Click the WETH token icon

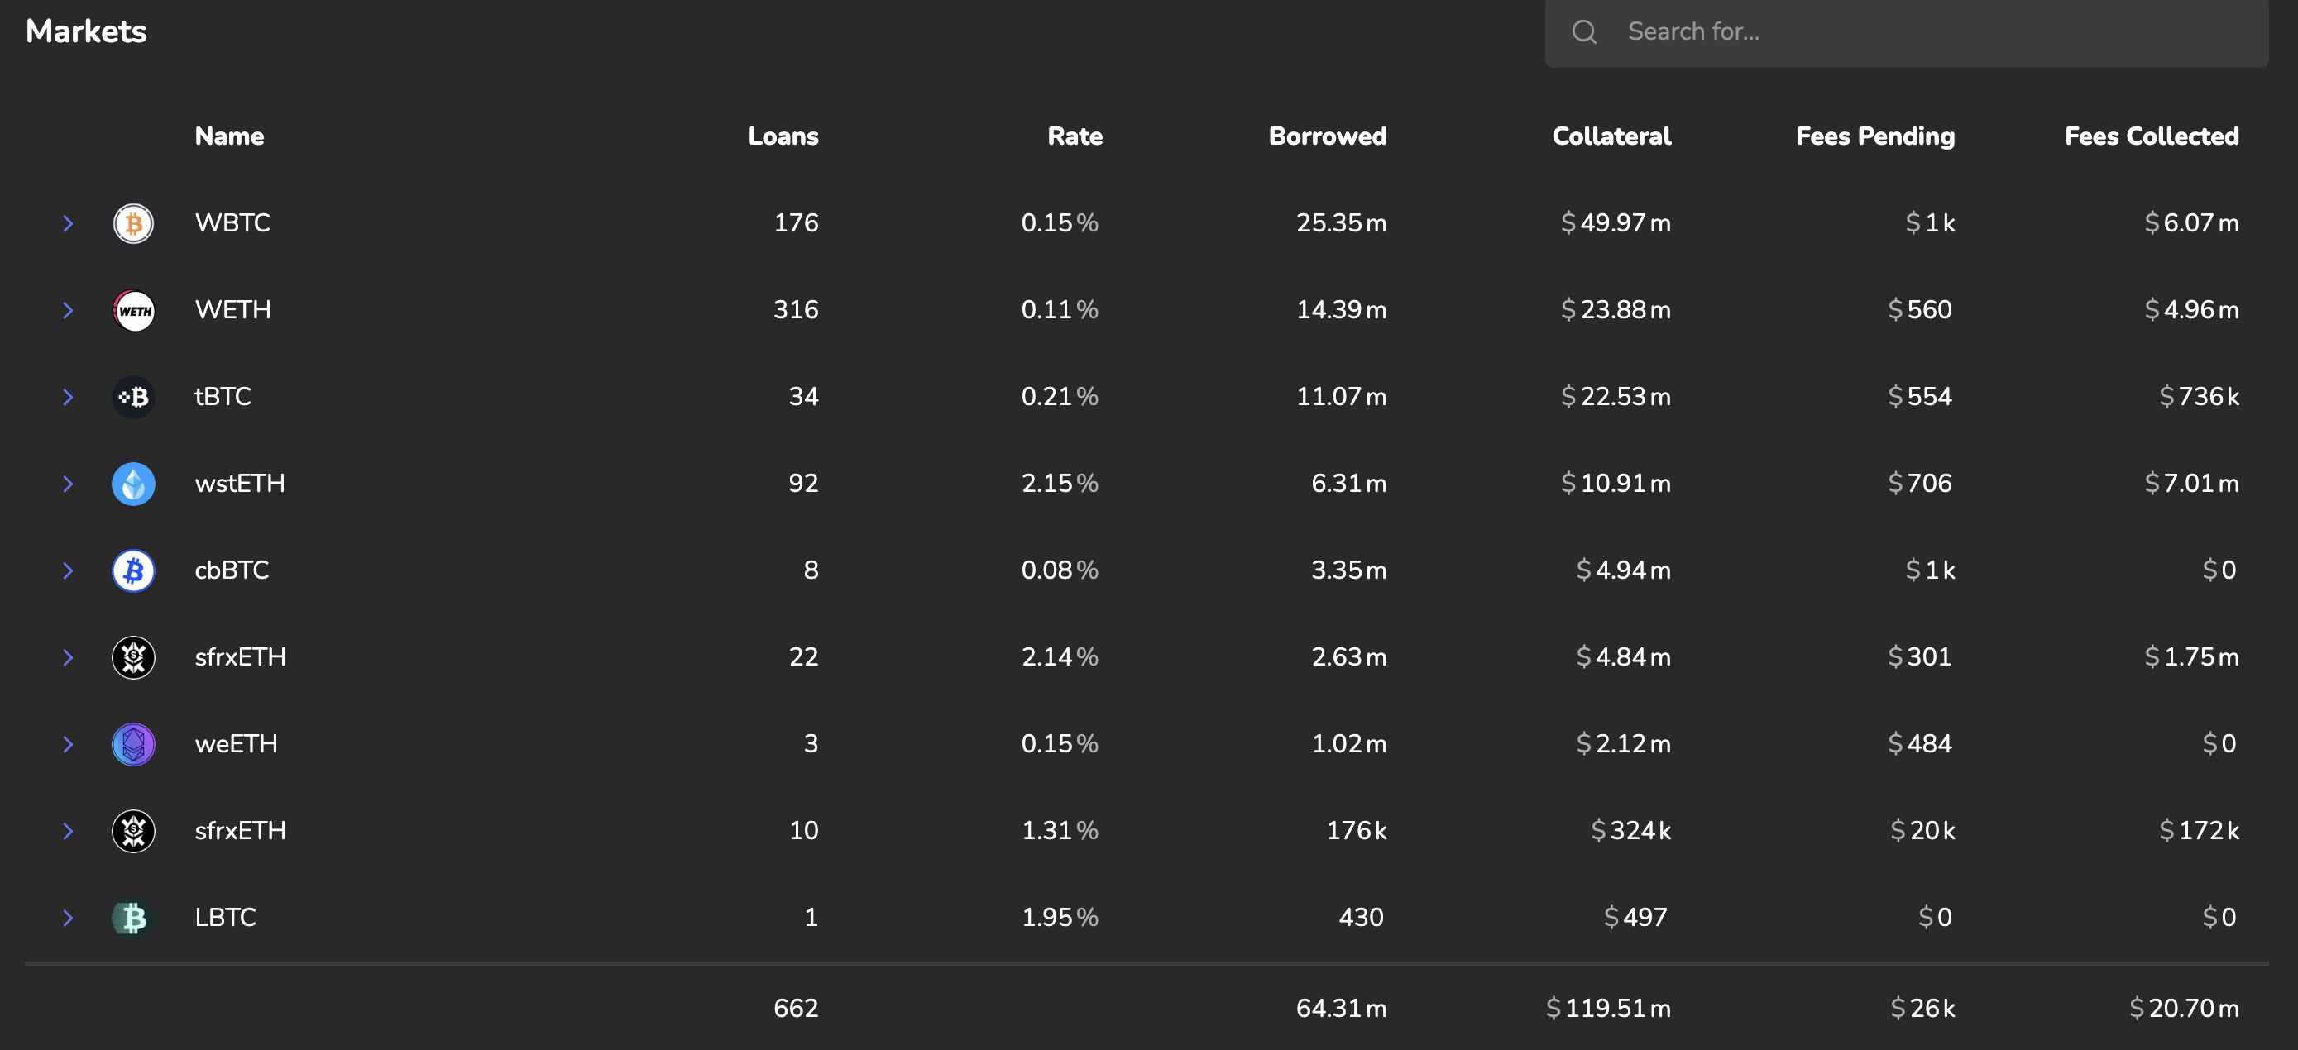[x=133, y=310]
